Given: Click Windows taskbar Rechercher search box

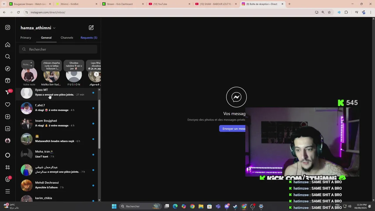Looking at the screenshot, I should (141, 206).
